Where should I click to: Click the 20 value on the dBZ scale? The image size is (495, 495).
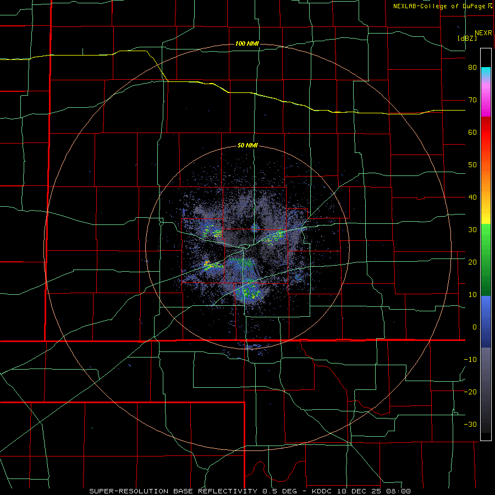(472, 262)
